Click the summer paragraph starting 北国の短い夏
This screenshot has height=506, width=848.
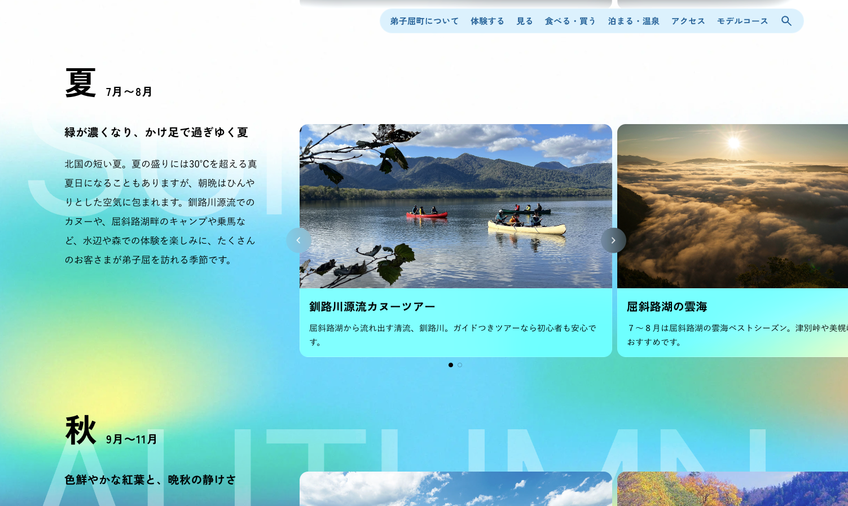point(161,212)
